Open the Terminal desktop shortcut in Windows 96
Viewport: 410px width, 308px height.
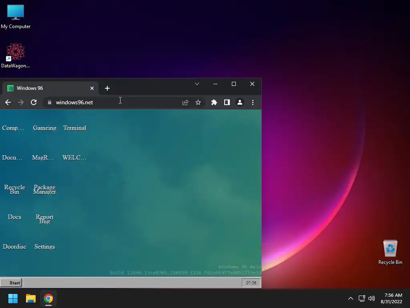click(x=74, y=128)
